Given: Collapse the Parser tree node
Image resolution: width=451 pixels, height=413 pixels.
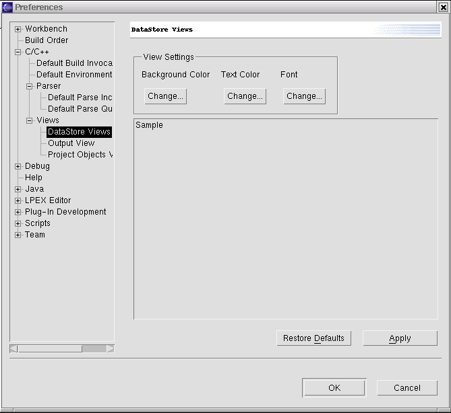Looking at the screenshot, I should [x=30, y=86].
